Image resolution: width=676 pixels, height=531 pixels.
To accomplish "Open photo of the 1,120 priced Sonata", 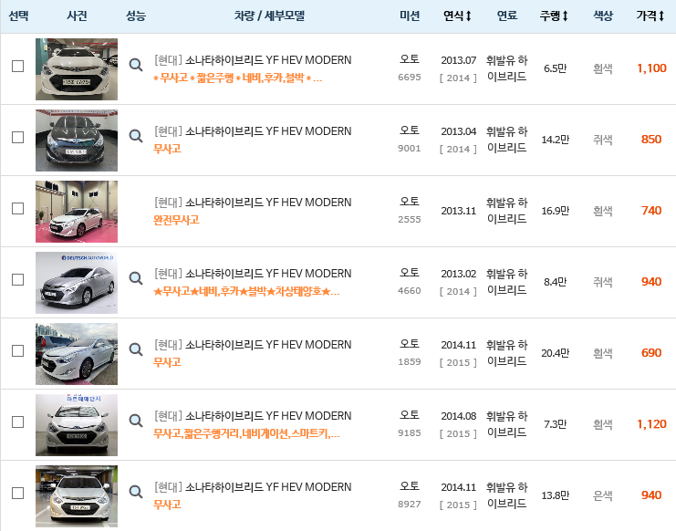I will [x=77, y=424].
